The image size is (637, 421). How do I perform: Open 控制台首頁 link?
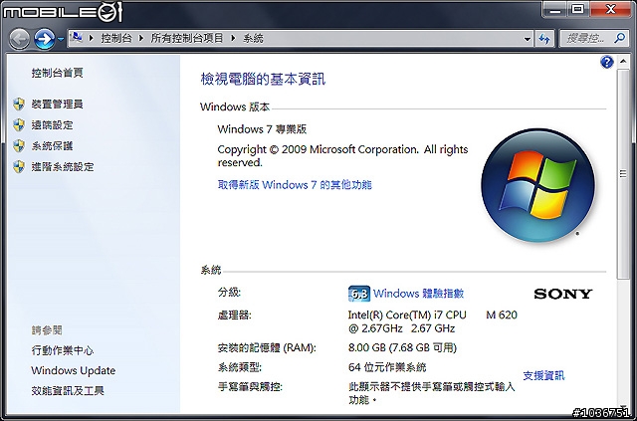[x=58, y=73]
